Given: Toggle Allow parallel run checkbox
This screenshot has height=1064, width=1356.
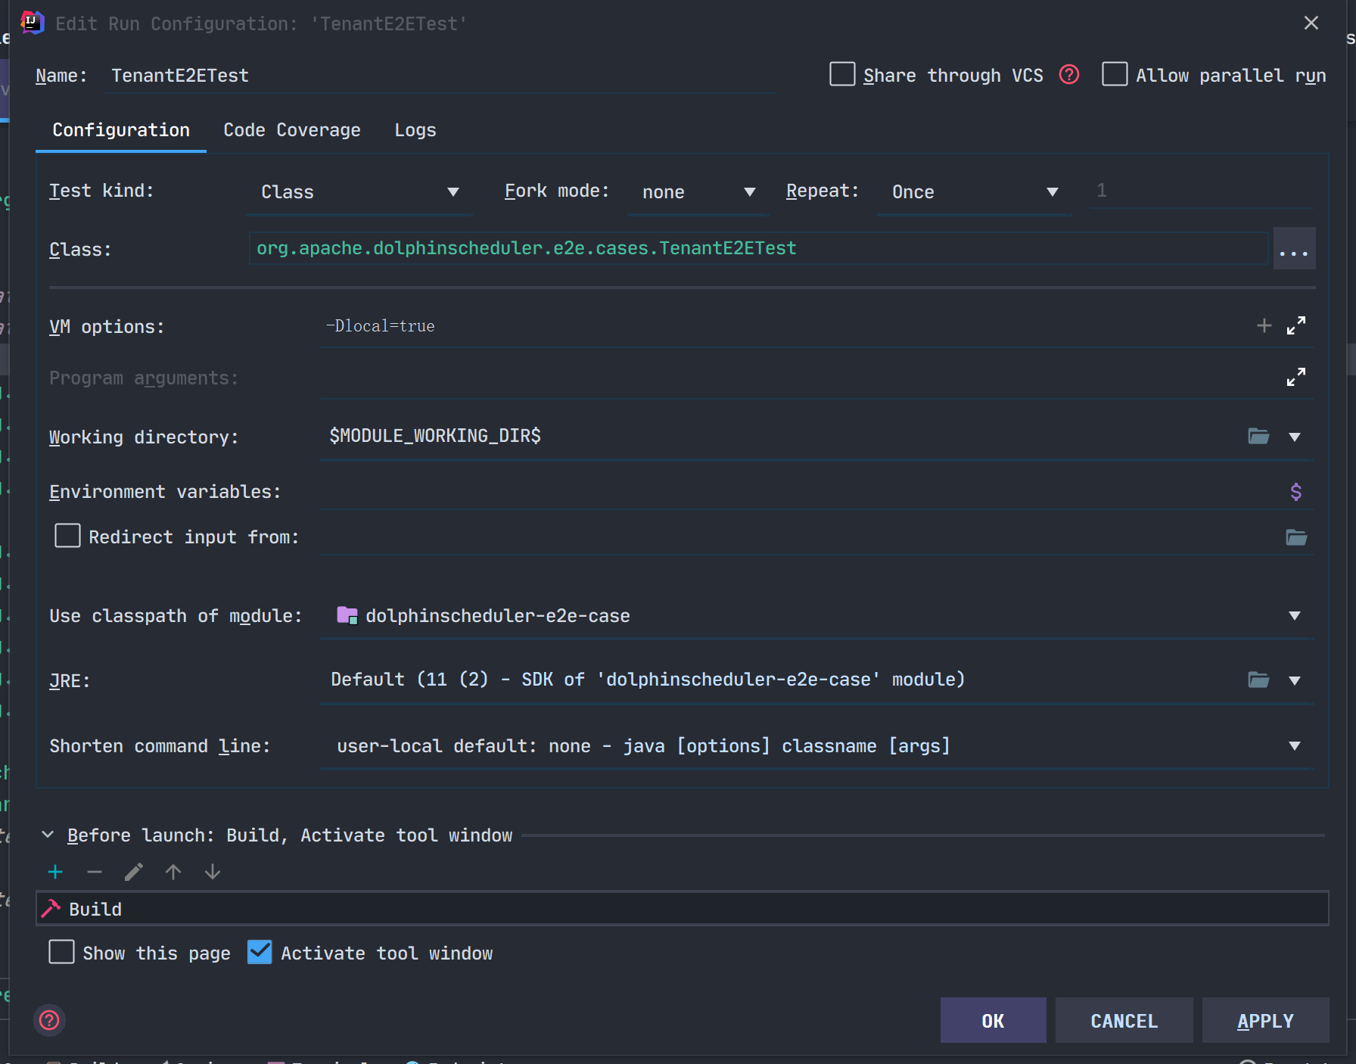Looking at the screenshot, I should point(1115,75).
